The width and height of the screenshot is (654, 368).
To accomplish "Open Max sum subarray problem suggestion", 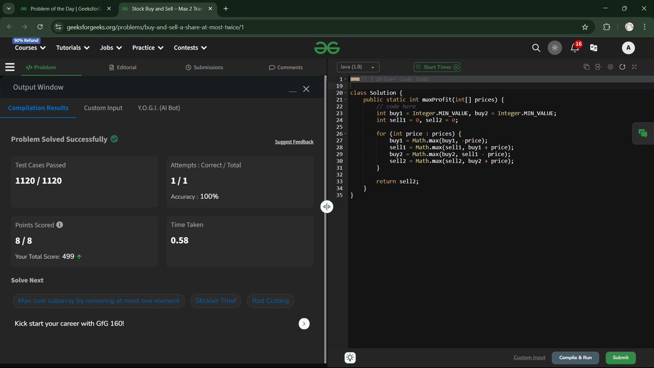I will click(99, 300).
